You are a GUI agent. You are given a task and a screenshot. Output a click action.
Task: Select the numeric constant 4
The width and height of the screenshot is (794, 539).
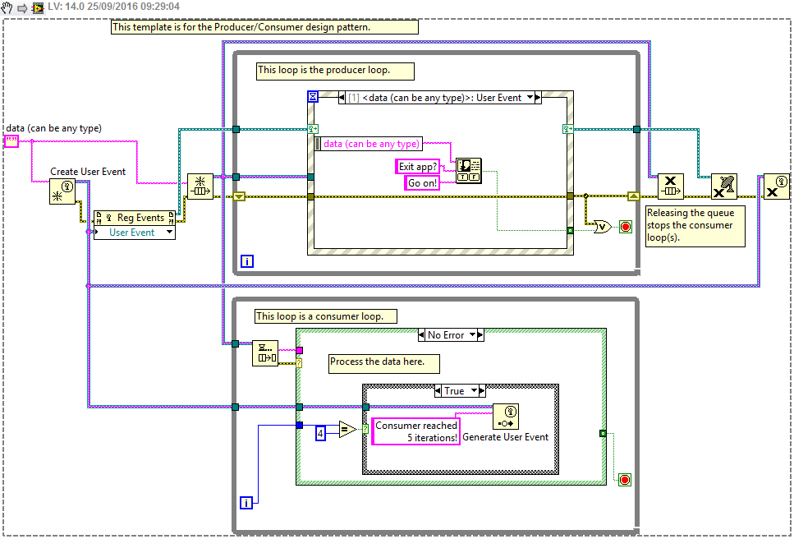[321, 431]
